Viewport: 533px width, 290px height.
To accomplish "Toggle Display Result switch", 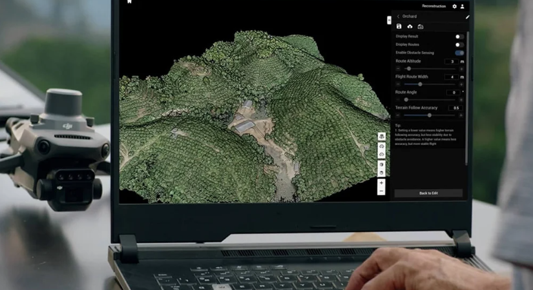I will click(459, 36).
